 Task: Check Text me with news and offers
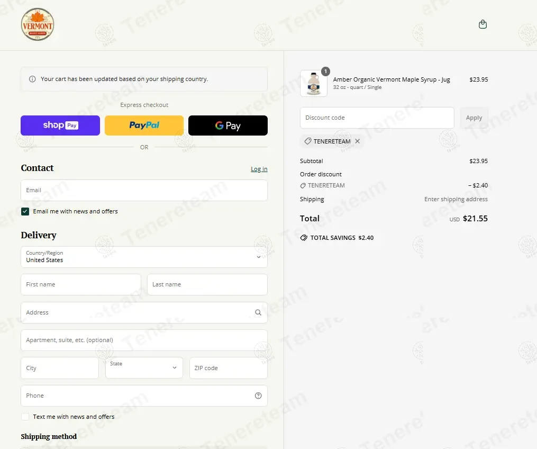(x=25, y=417)
